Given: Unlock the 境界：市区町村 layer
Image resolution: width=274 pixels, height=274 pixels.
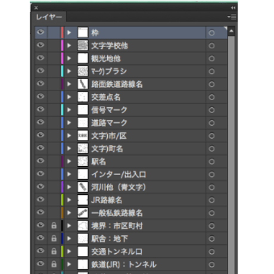Looking at the screenshot, I should pos(54,226).
